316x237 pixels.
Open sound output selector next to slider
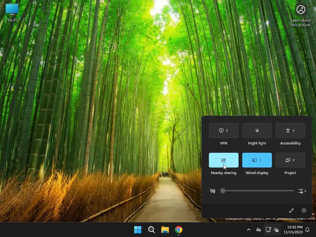pos(302,191)
